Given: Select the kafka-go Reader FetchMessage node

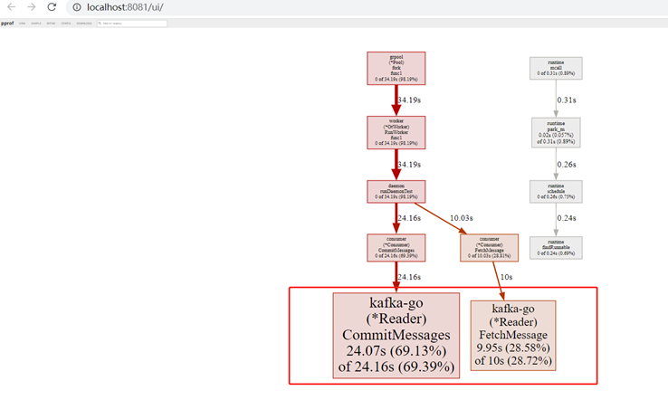Looking at the screenshot, I should click(x=513, y=335).
